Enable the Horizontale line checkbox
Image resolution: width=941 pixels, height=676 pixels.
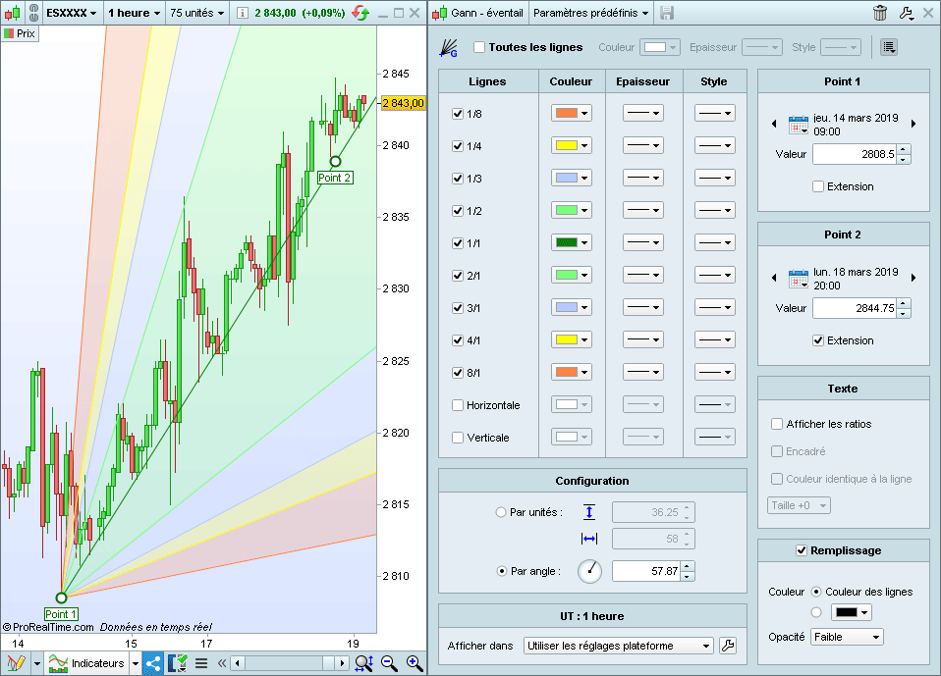[458, 405]
